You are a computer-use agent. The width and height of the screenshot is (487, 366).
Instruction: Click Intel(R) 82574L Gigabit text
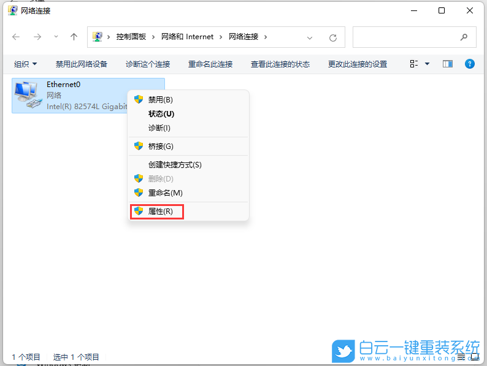click(x=87, y=107)
